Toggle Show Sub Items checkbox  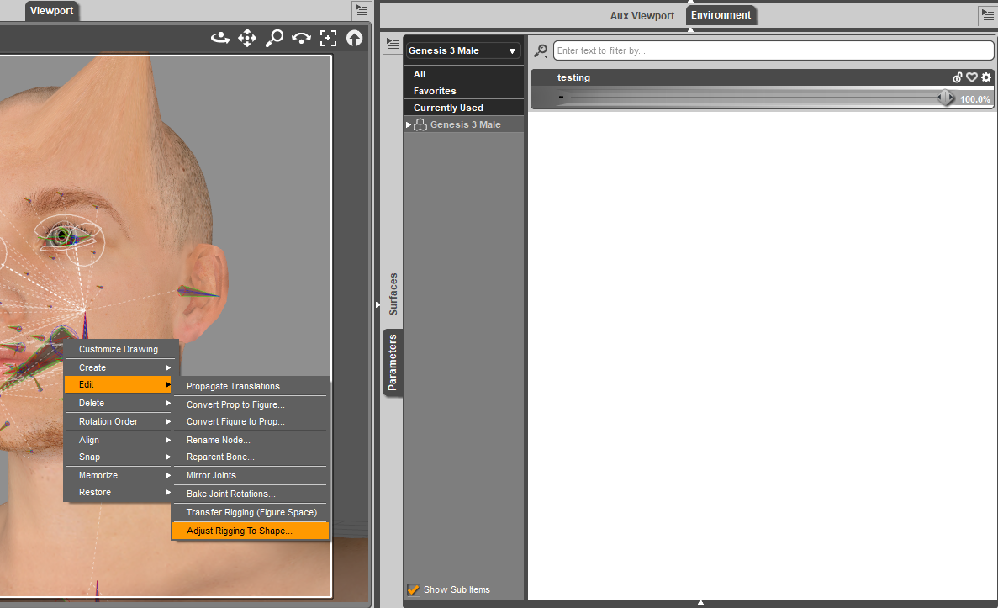click(x=413, y=589)
